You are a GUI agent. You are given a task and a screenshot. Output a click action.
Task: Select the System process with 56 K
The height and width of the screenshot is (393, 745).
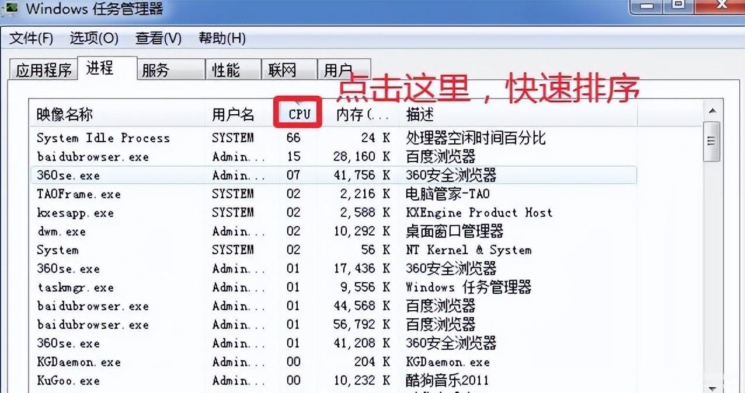333,250
